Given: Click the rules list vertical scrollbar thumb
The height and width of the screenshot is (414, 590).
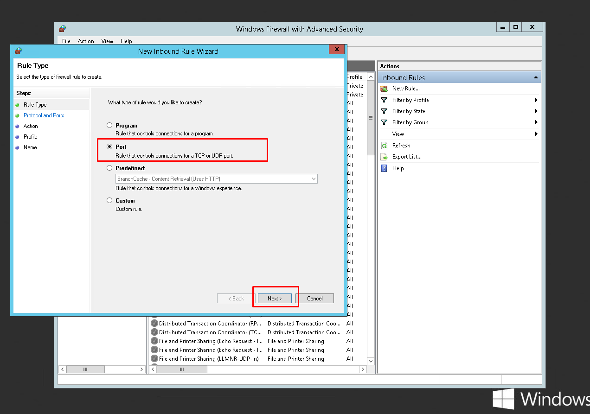Looking at the screenshot, I should click(371, 118).
